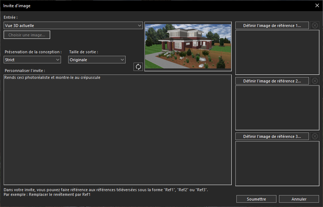Submit the prompt with Soumettre
The height and width of the screenshot is (207, 323).
click(256, 199)
